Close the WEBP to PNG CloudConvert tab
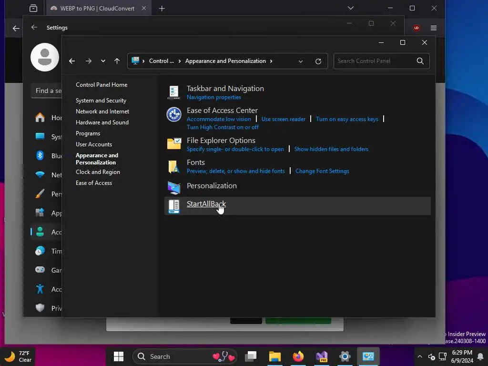Screen dimensions: 488x366 [x=144, y=8]
